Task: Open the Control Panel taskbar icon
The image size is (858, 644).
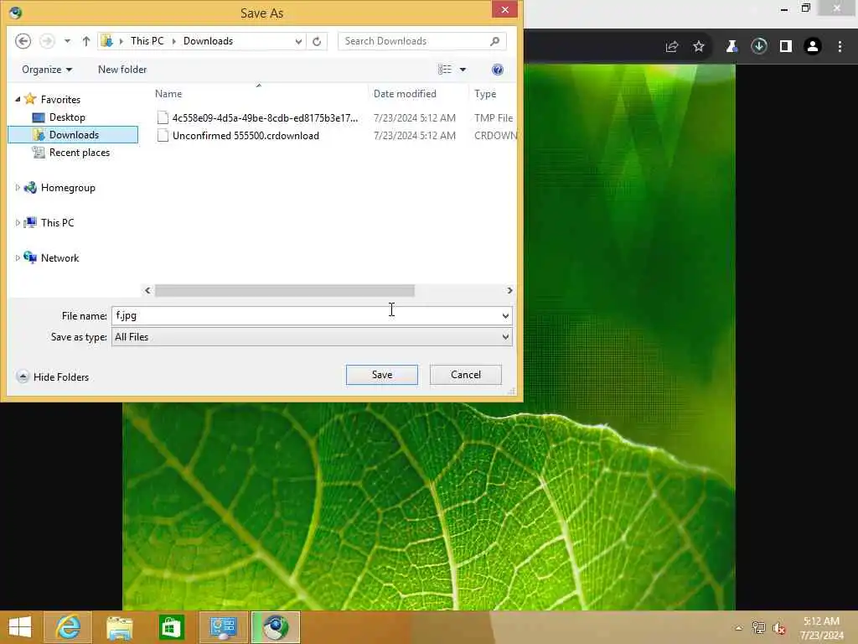Action: [x=223, y=627]
